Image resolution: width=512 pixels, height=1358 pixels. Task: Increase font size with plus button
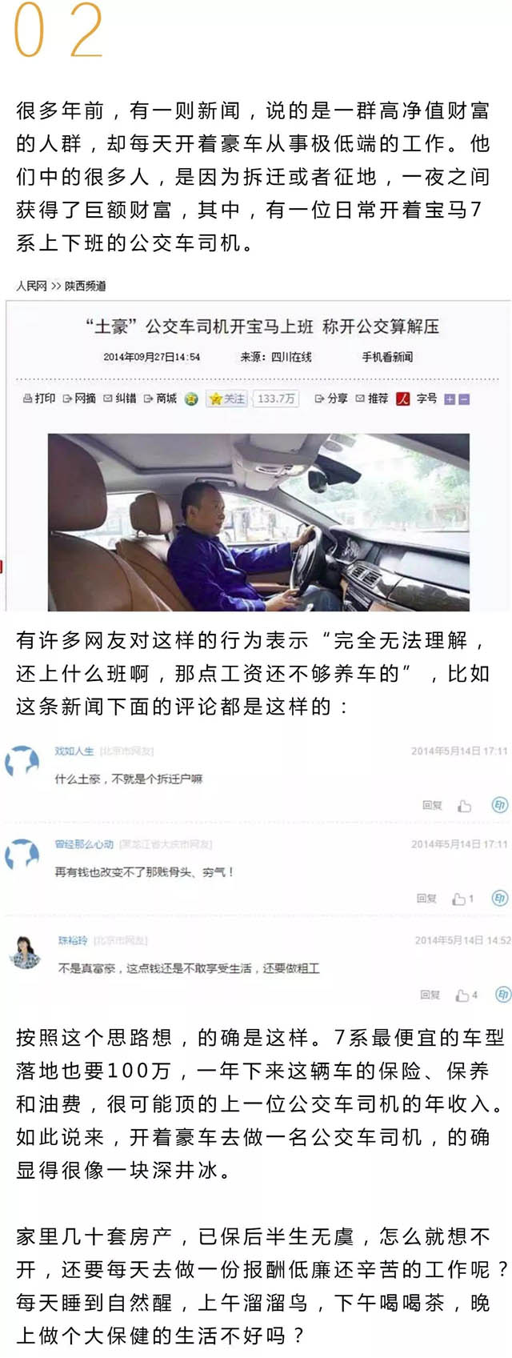(450, 399)
